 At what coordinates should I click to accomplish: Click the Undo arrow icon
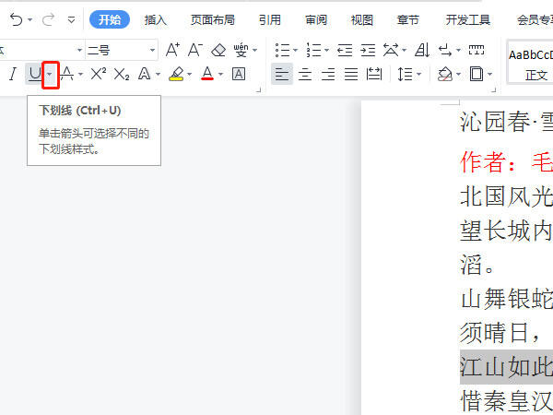click(x=16, y=20)
